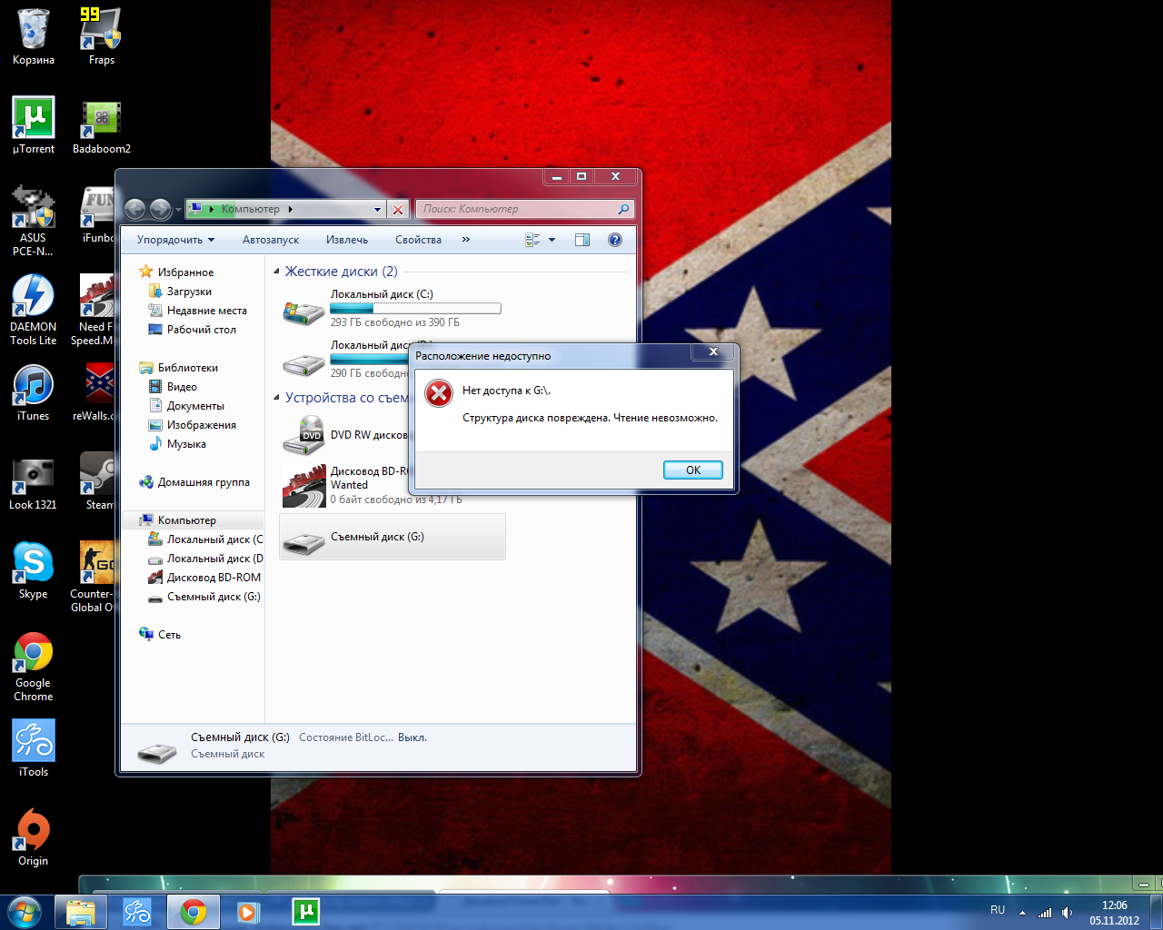Click Автозапуск in the Explorer toolbar
This screenshot has width=1163, height=930.
[271, 240]
